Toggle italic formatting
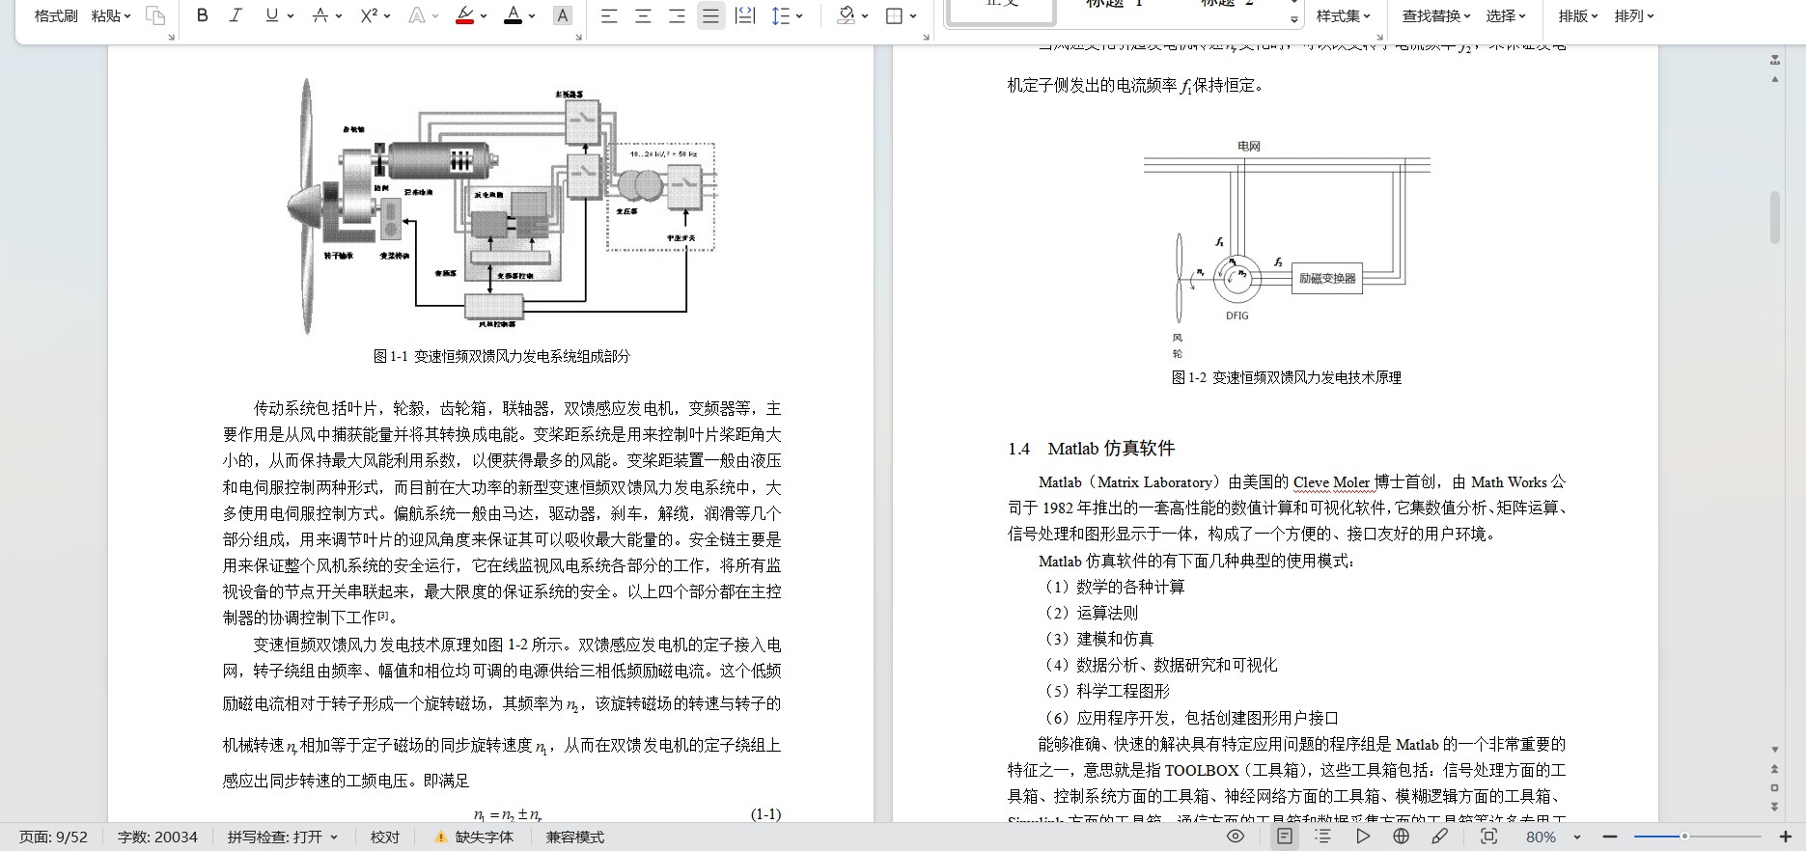 (x=236, y=15)
